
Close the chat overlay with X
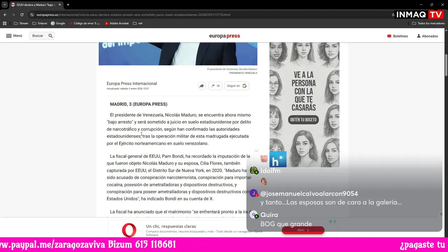pos(441,214)
